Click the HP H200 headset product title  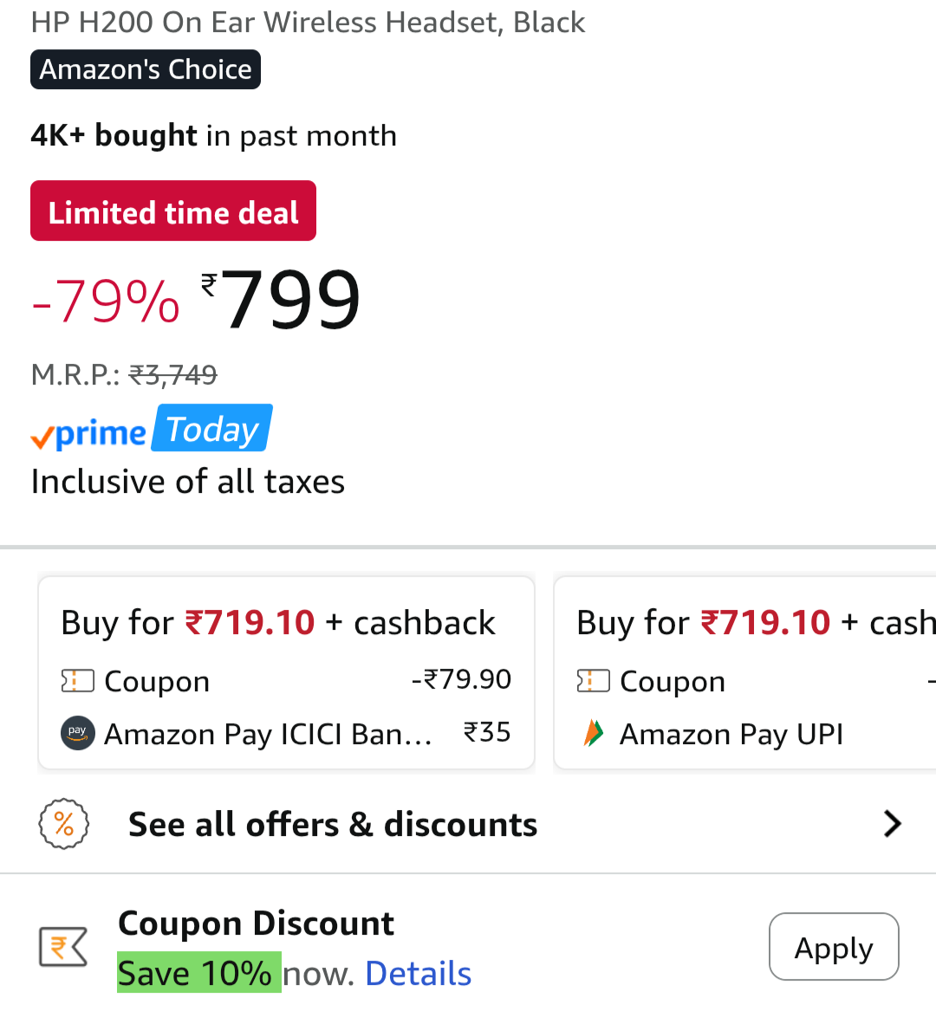click(x=308, y=23)
